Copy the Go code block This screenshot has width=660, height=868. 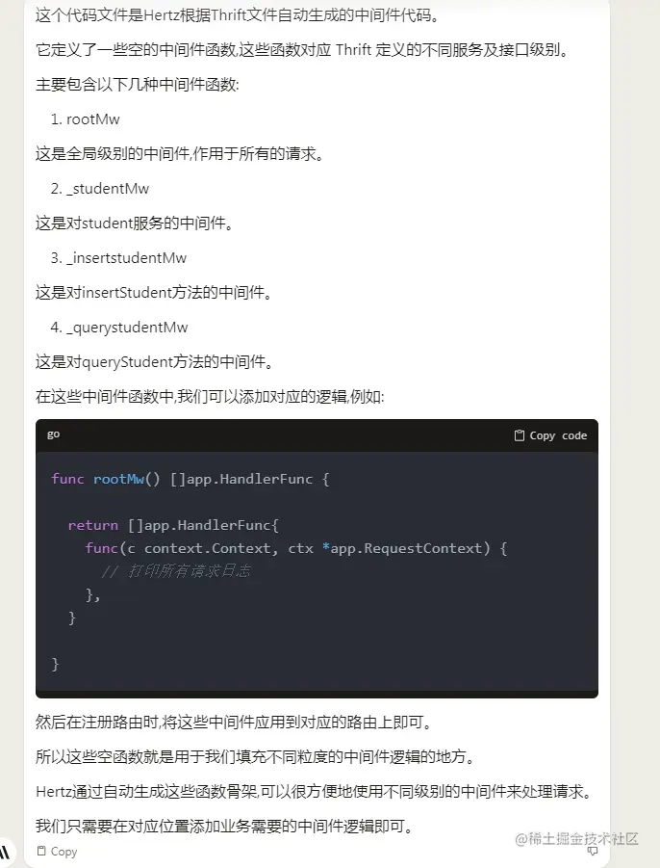tap(550, 435)
